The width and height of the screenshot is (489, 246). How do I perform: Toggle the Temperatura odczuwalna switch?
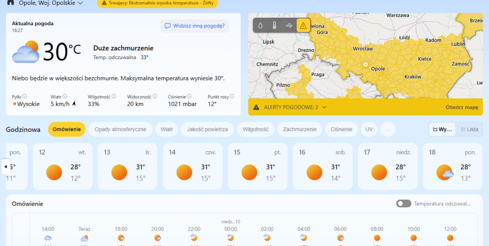point(404,204)
